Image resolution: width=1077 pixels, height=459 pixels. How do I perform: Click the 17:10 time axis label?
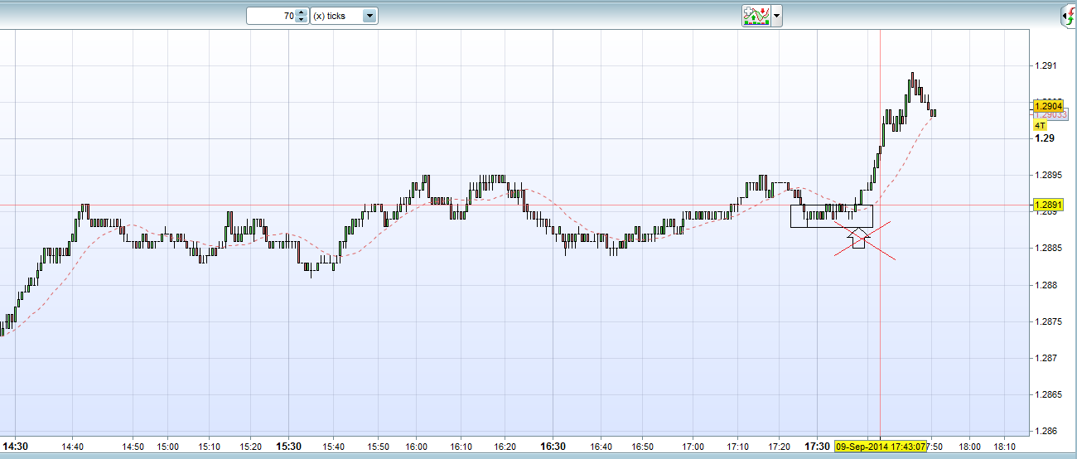(738, 446)
